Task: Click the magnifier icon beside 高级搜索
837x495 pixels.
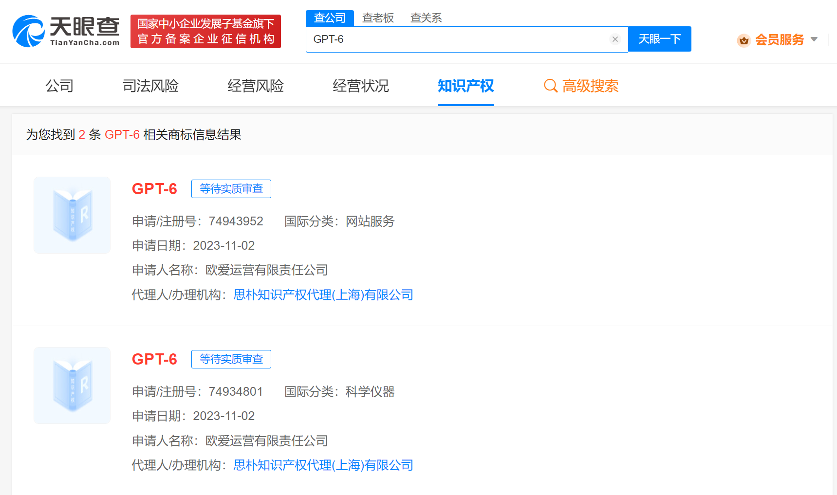Action: [550, 86]
